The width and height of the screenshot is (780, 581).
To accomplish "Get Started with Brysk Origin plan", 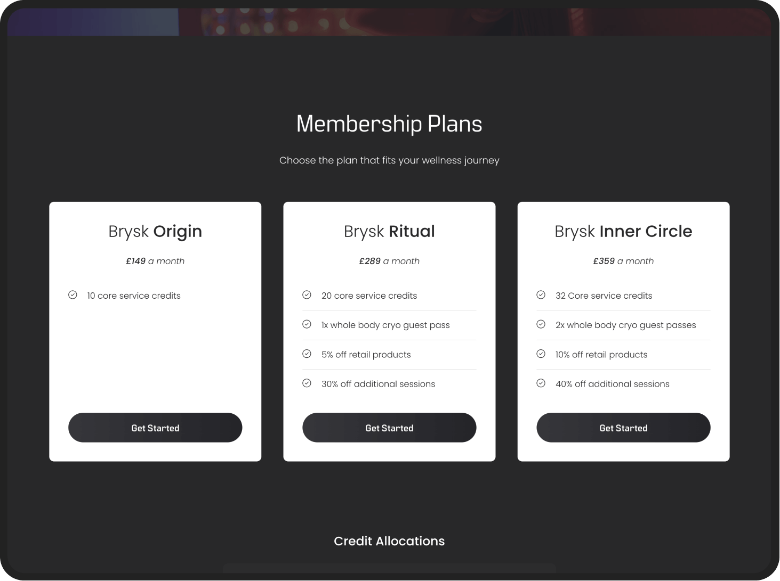I will click(155, 428).
